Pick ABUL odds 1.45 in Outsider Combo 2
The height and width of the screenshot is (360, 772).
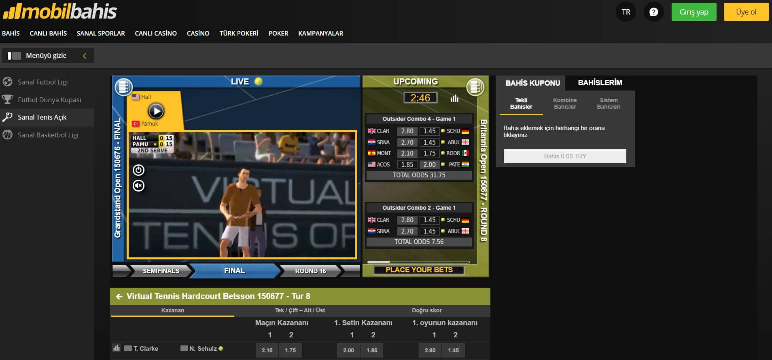(x=429, y=231)
